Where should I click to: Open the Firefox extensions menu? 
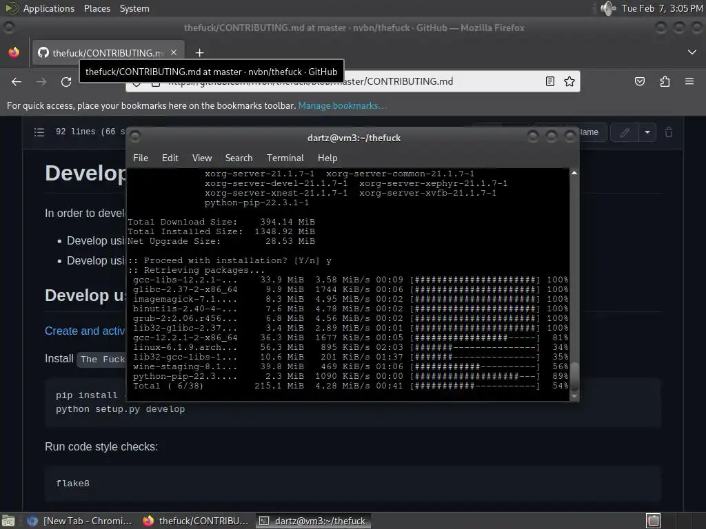point(665,81)
